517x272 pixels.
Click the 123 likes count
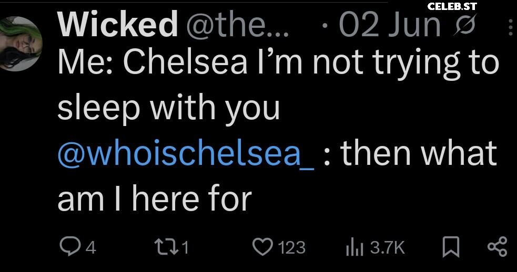(x=292, y=248)
